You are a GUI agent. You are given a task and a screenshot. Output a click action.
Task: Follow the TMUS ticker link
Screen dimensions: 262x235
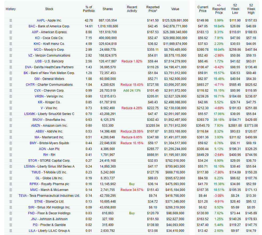pos(36,172)
